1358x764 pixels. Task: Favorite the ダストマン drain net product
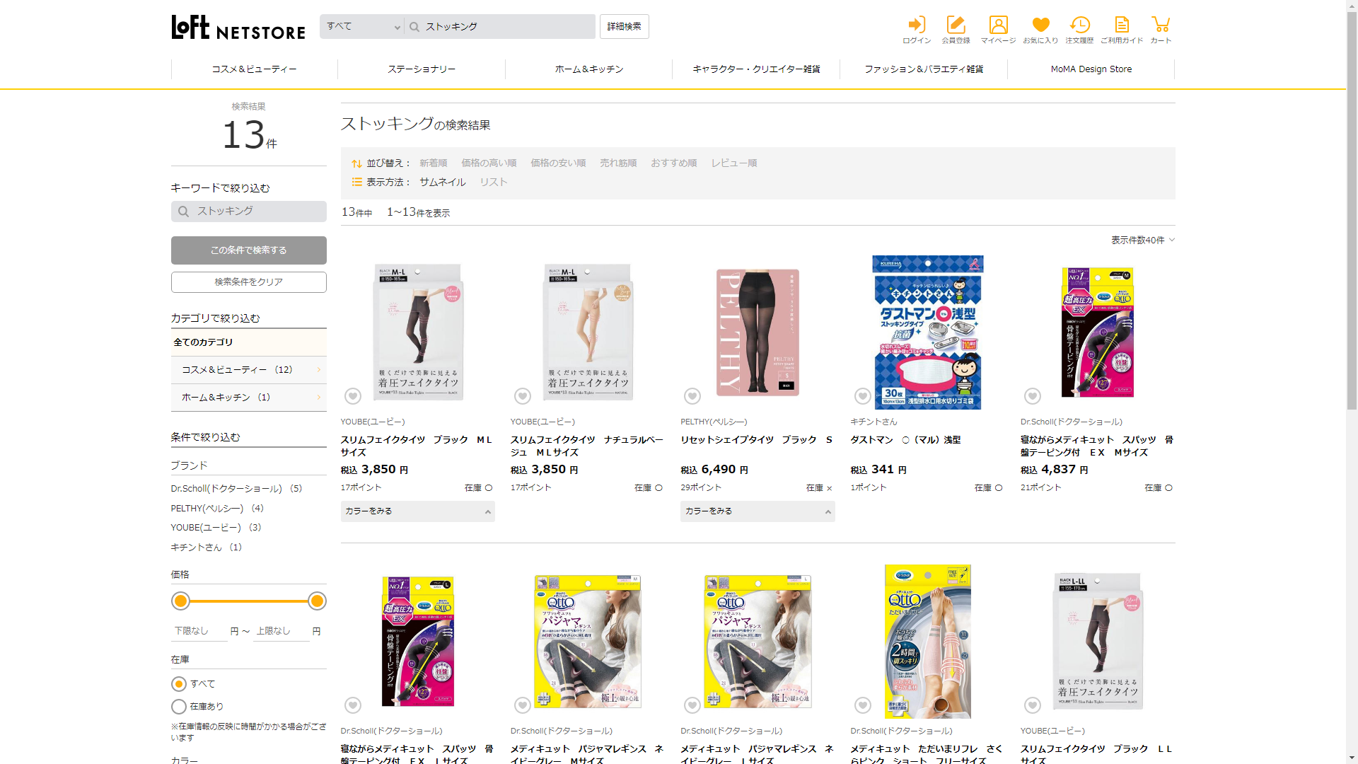click(x=862, y=396)
